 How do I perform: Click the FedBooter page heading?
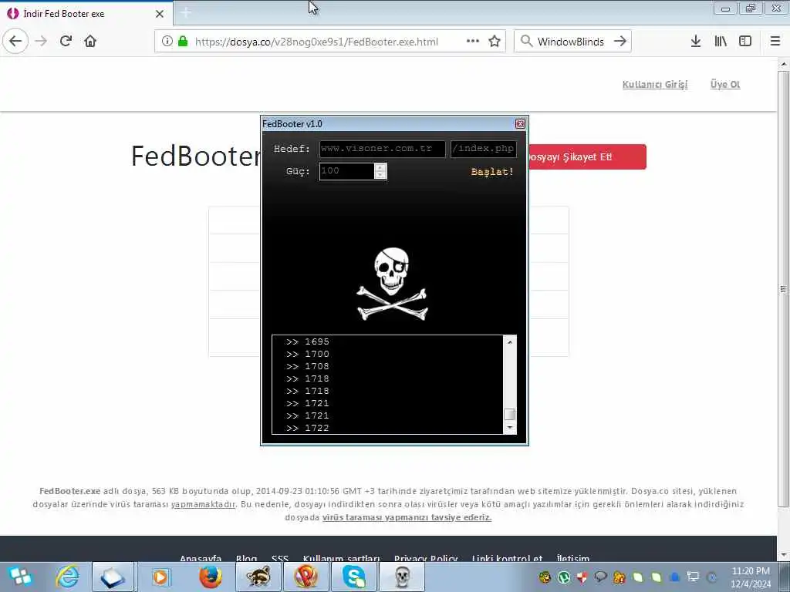click(195, 156)
